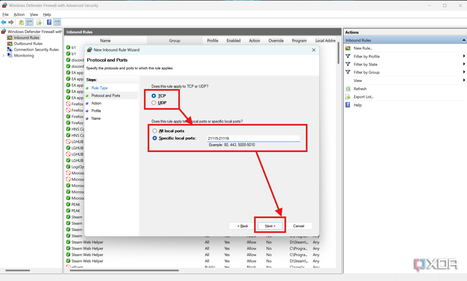Click the Help icon in Actions pane

pos(348,105)
